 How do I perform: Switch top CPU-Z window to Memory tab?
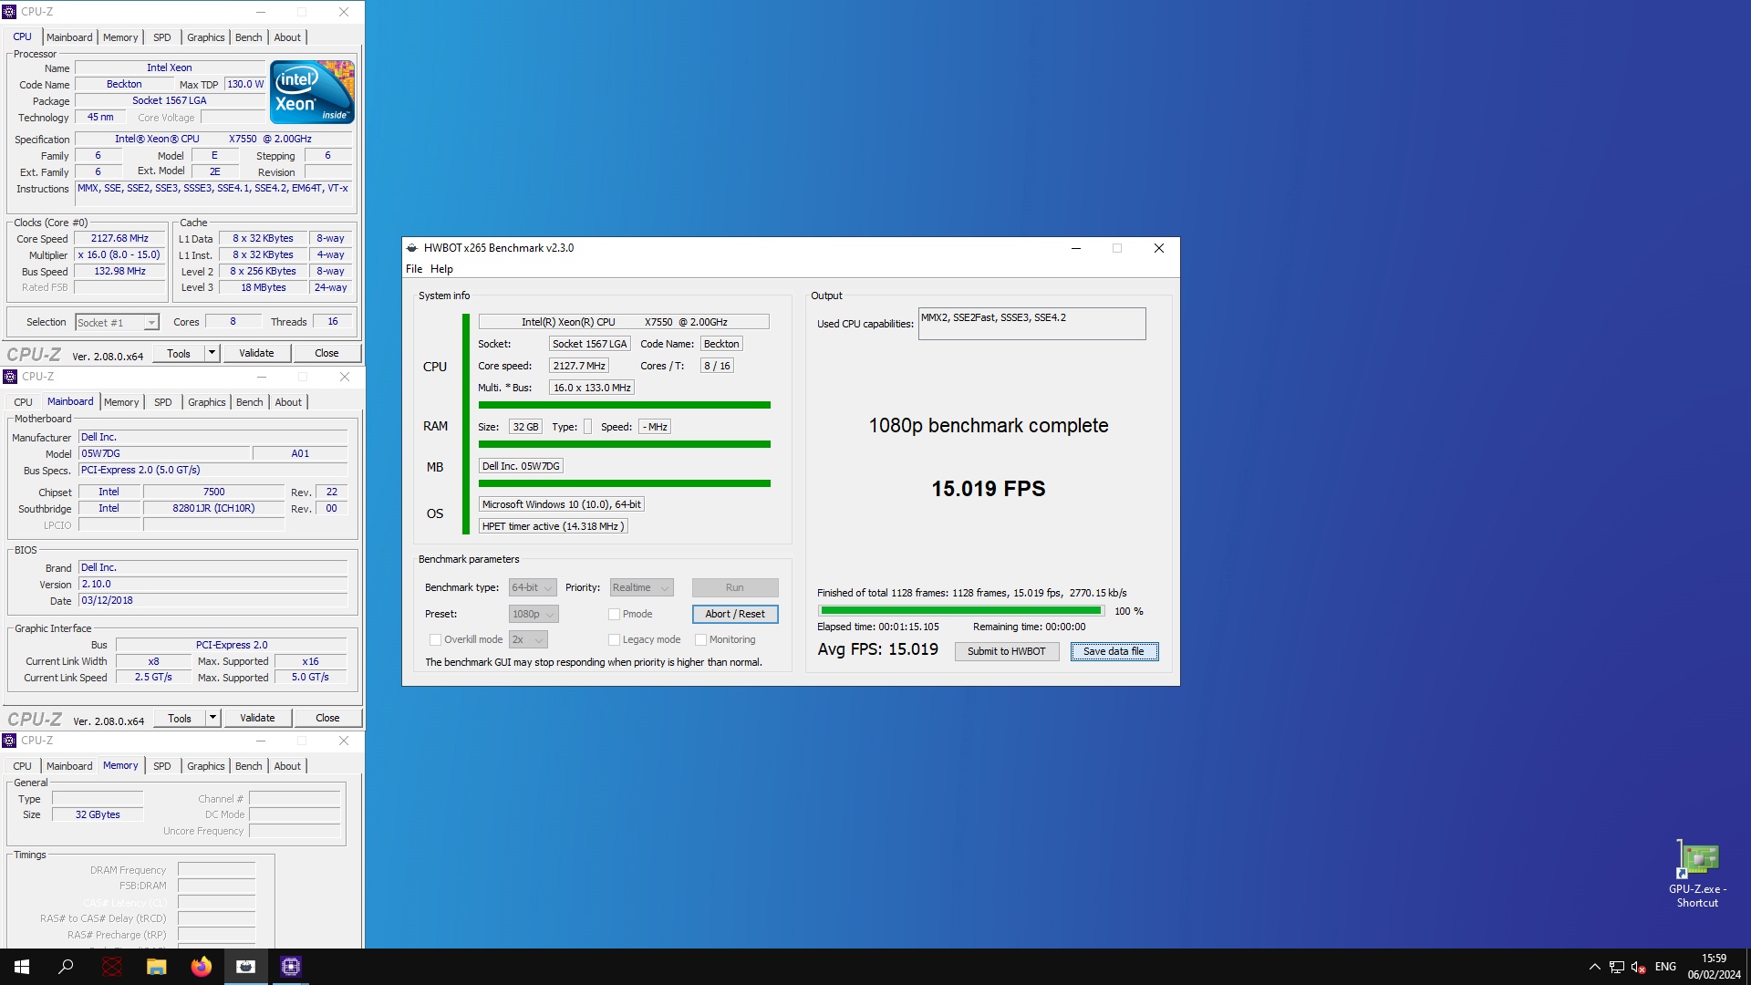120,37
